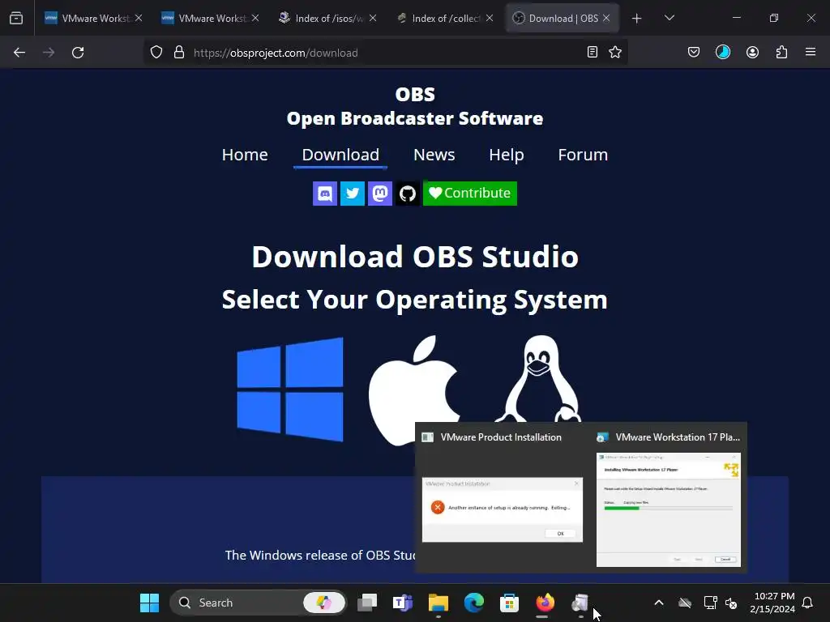This screenshot has height=622, width=830.
Task: Bookmark this page with the star icon
Action: tap(615, 52)
